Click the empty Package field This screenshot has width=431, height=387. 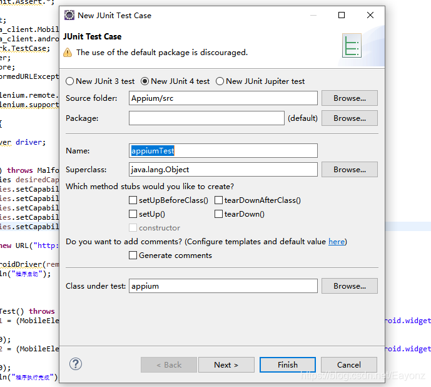206,118
